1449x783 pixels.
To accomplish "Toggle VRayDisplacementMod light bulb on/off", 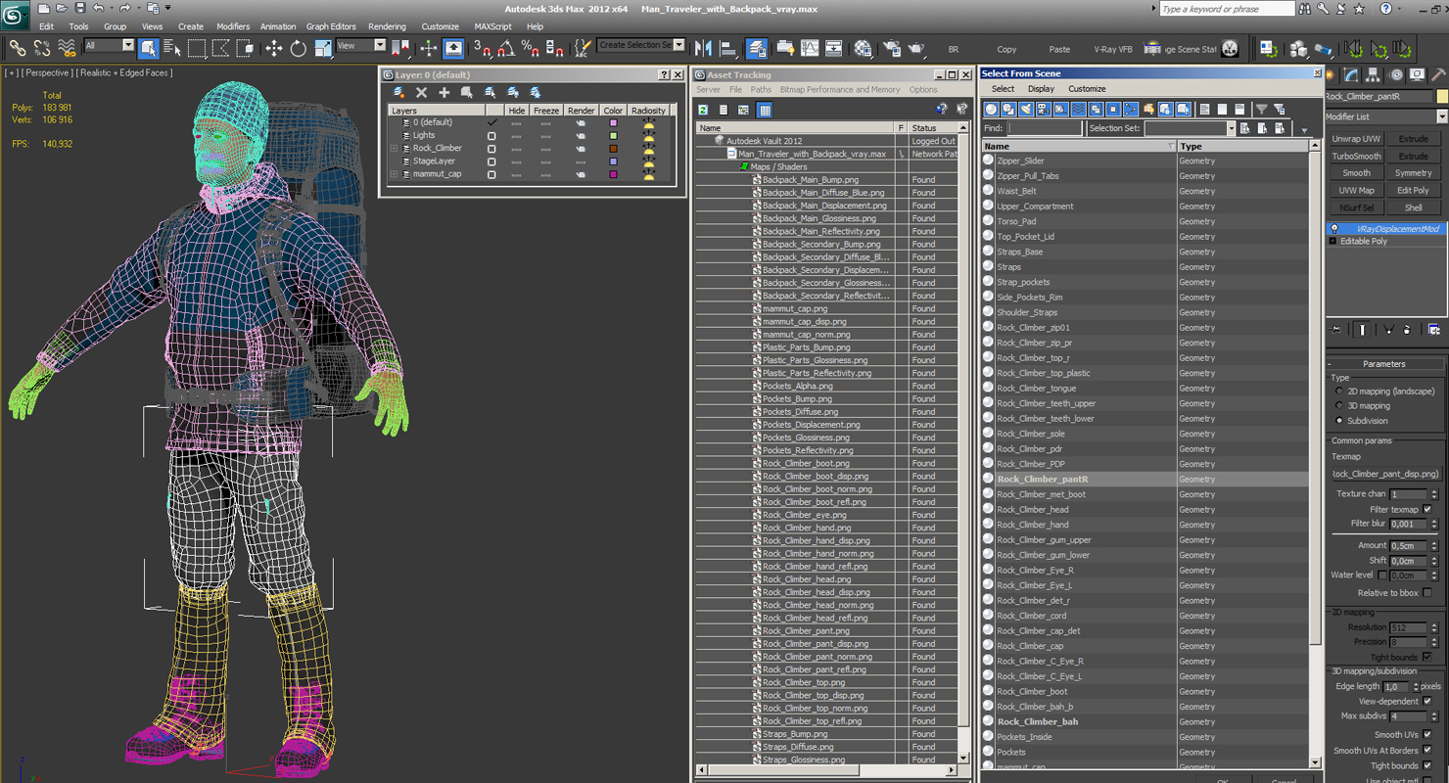I will coord(1333,229).
